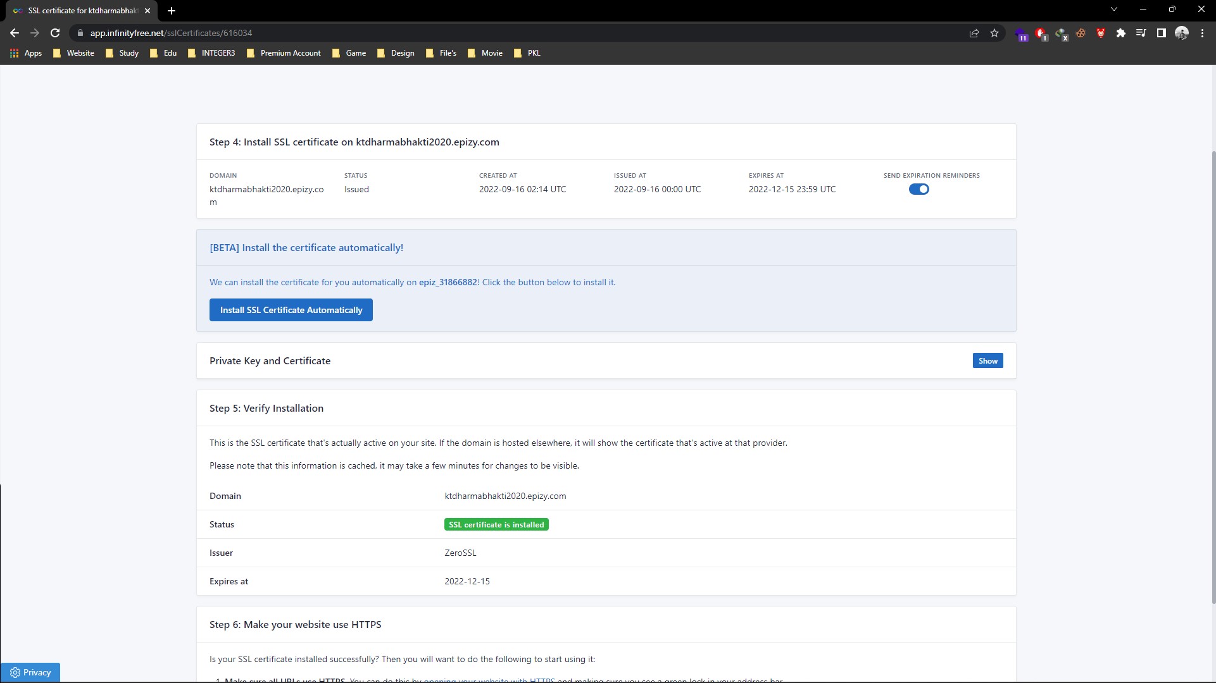Open the red hand blocker extension
This screenshot has height=683, width=1216.
pyautogui.click(x=1041, y=34)
